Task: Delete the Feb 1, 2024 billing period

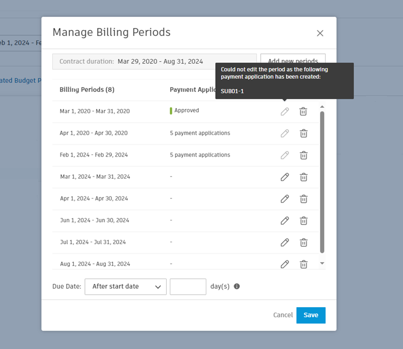Action: [x=303, y=155]
